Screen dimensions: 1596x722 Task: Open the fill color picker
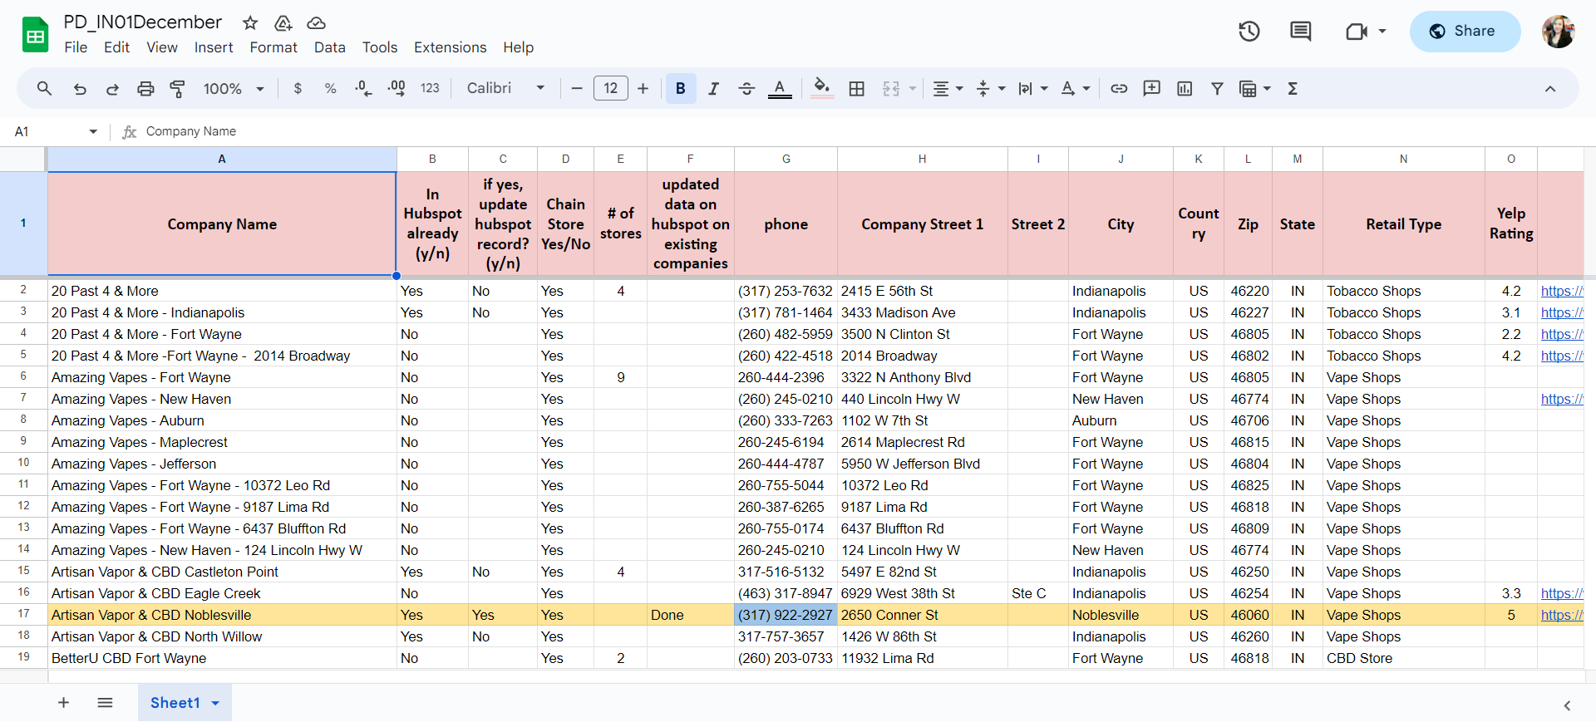[x=821, y=88]
